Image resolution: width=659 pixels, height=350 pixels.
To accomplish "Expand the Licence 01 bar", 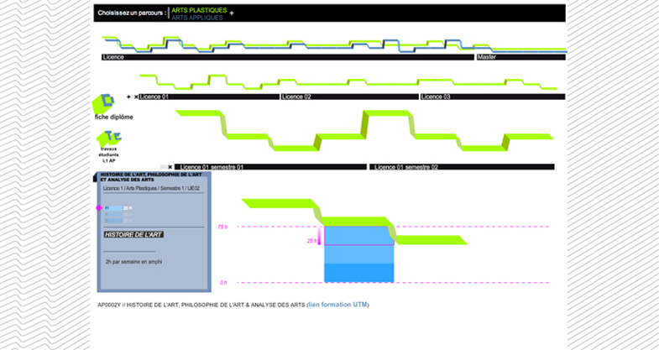I will pos(209,97).
